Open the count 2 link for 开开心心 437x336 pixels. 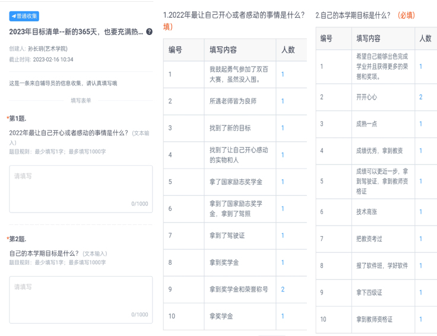tap(421, 97)
